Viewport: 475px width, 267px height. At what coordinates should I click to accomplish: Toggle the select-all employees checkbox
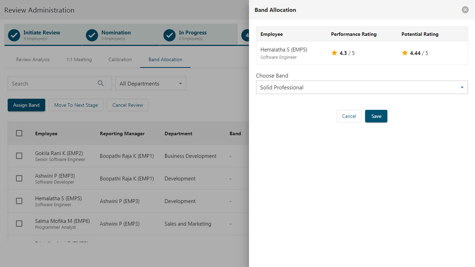click(19, 133)
